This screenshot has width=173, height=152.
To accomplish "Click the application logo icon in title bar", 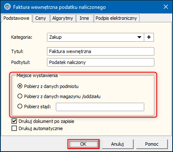I will click(7, 7).
